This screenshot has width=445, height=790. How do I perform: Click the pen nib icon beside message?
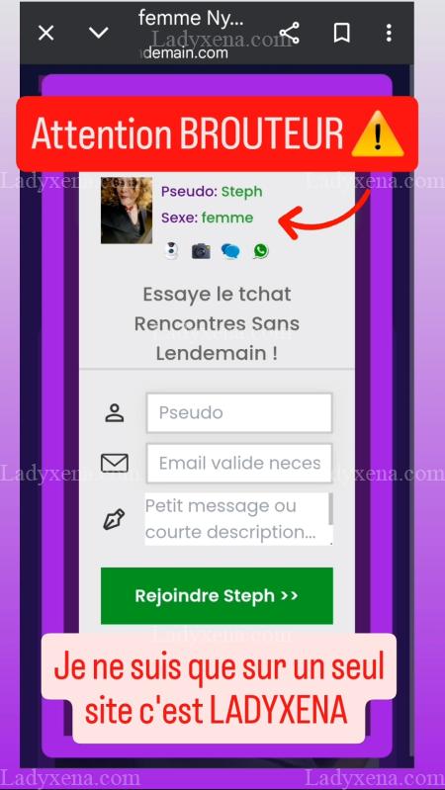tap(114, 519)
